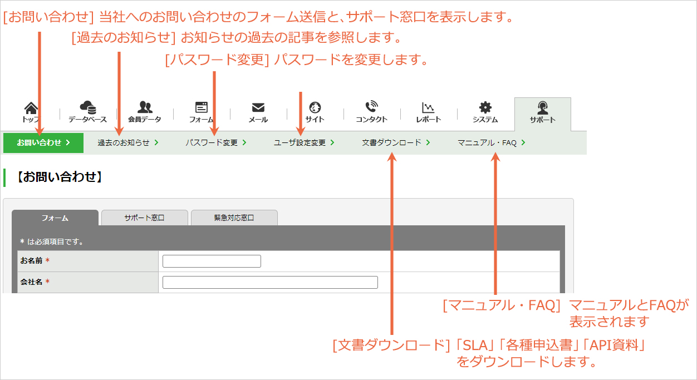Viewport: 697px width, 380px height.
Task: Select ユーザ設定変更 in the submenu
Action: click(304, 142)
